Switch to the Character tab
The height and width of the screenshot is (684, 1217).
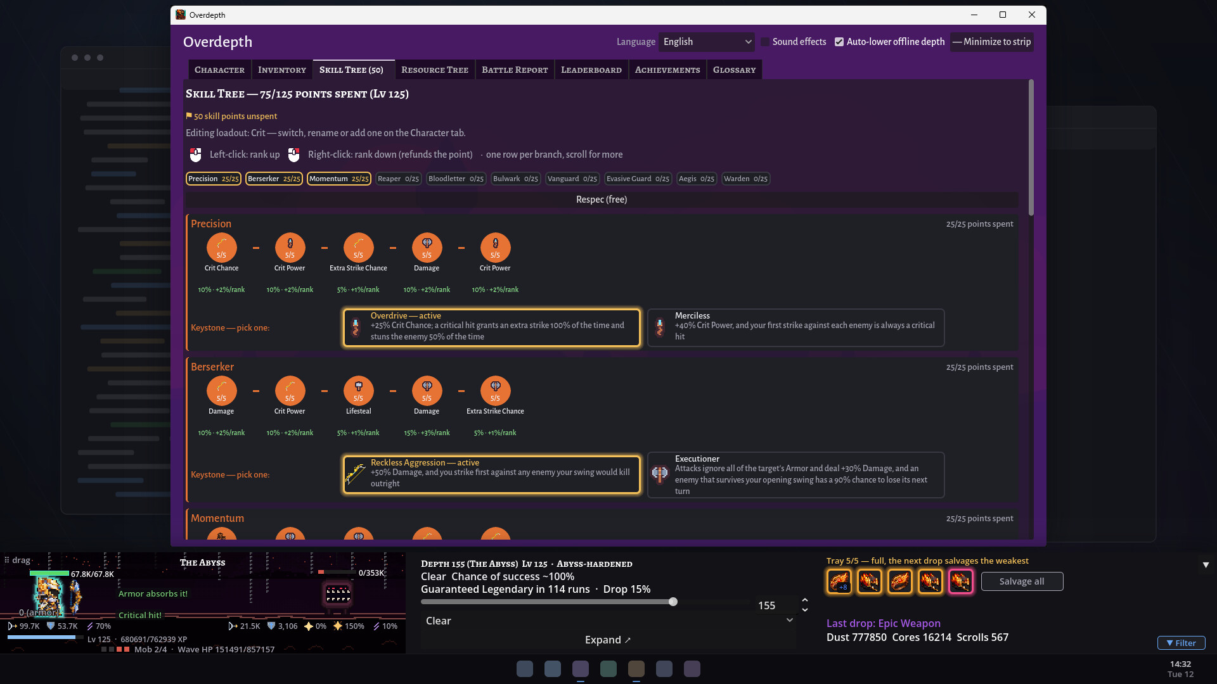pyautogui.click(x=219, y=70)
